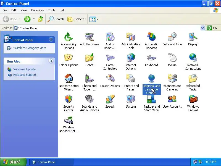Open the File menu
Image resolution: width=221 pixels, height=166 pixels.
pos(5,10)
